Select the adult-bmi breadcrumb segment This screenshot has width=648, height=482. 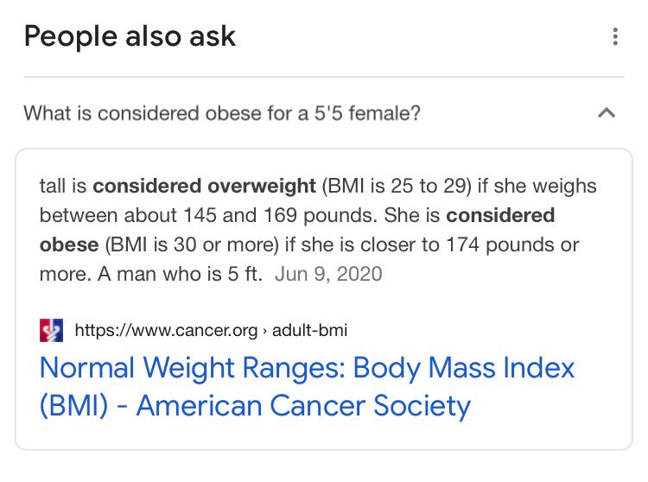pos(309,330)
